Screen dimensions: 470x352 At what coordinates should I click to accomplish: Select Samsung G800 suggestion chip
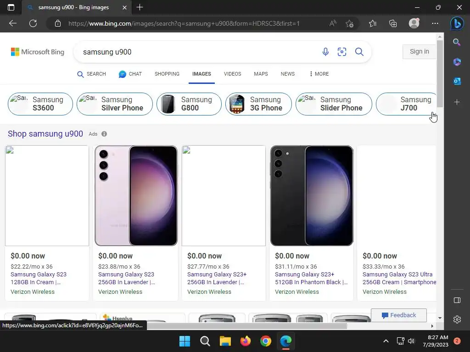tap(189, 104)
